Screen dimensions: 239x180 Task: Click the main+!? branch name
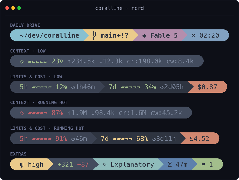point(114,35)
